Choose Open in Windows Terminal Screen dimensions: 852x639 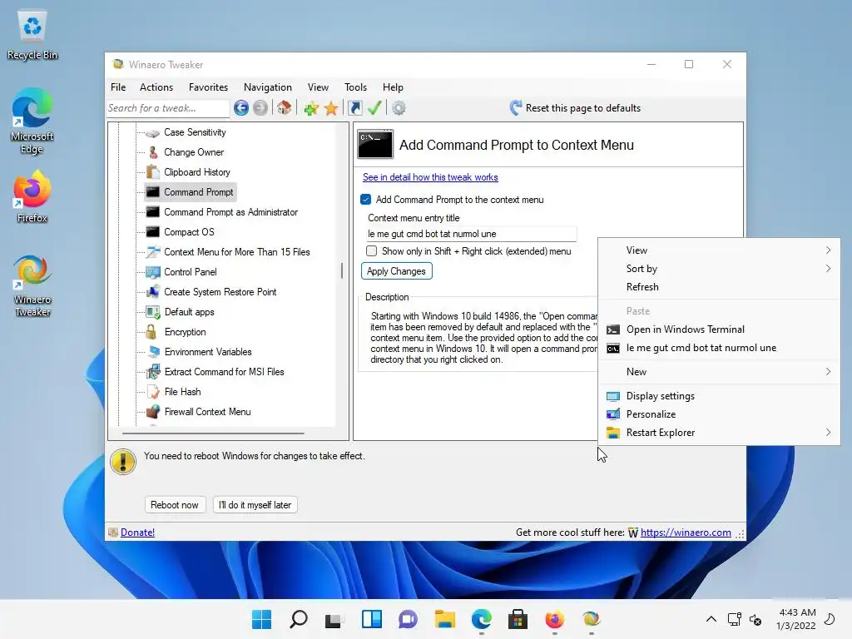point(719,329)
